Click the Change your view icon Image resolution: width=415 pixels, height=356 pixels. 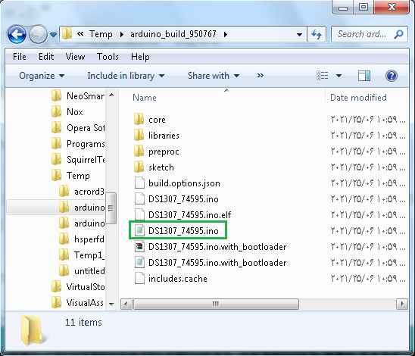(322, 76)
